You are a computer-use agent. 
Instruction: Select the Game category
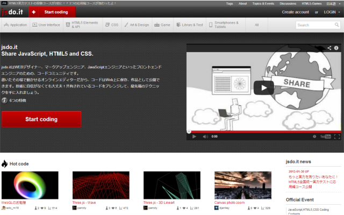[162, 25]
